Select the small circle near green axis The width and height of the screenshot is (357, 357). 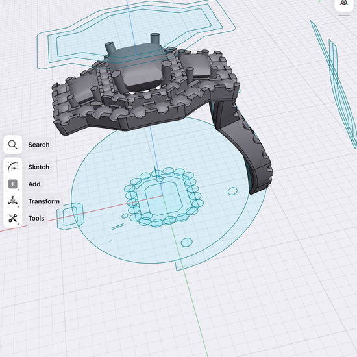click(x=186, y=242)
